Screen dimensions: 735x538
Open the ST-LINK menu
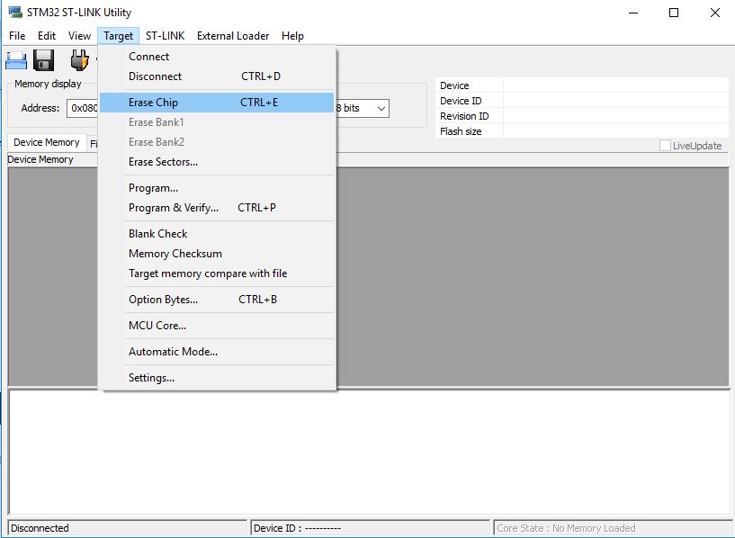pos(165,36)
